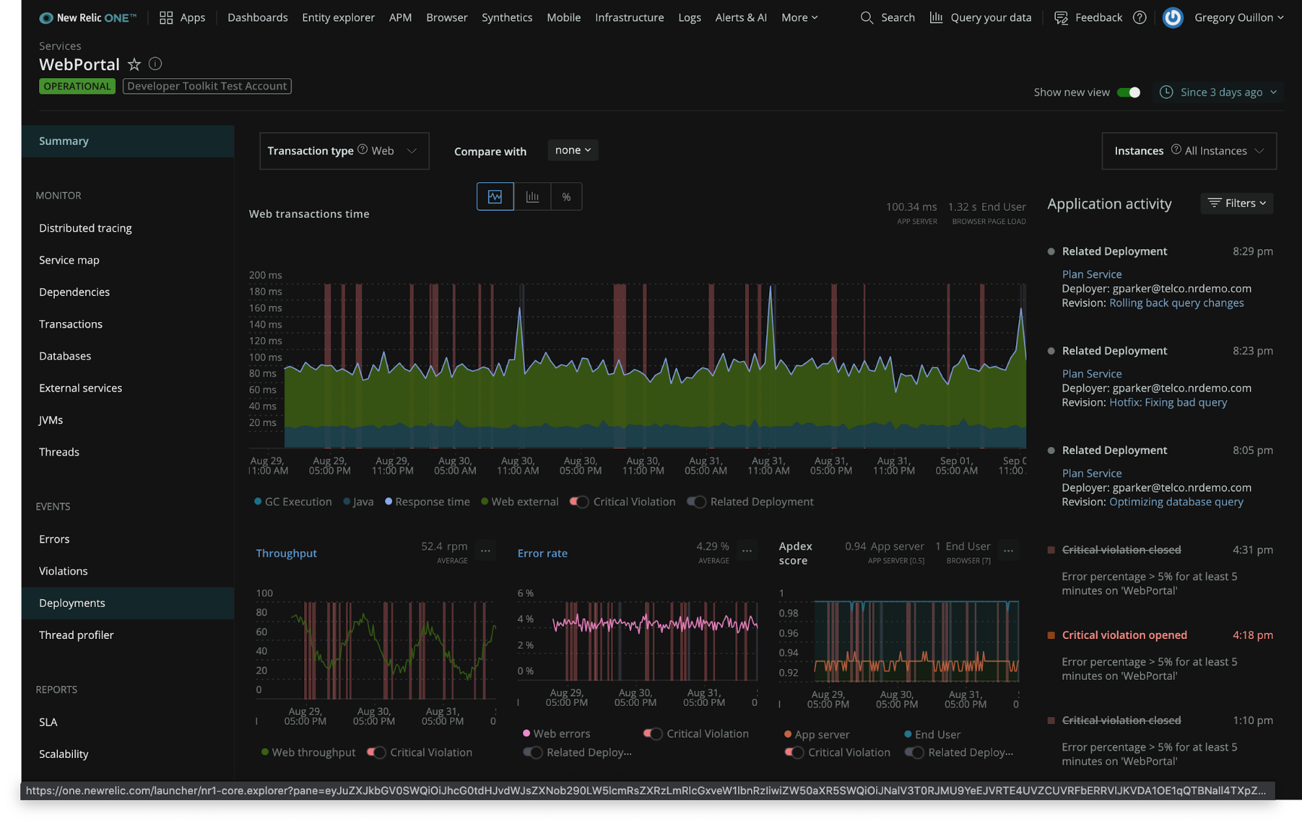Viewport: 1302px width, 825px height.
Task: Select the histogram view icon
Action: (x=532, y=196)
